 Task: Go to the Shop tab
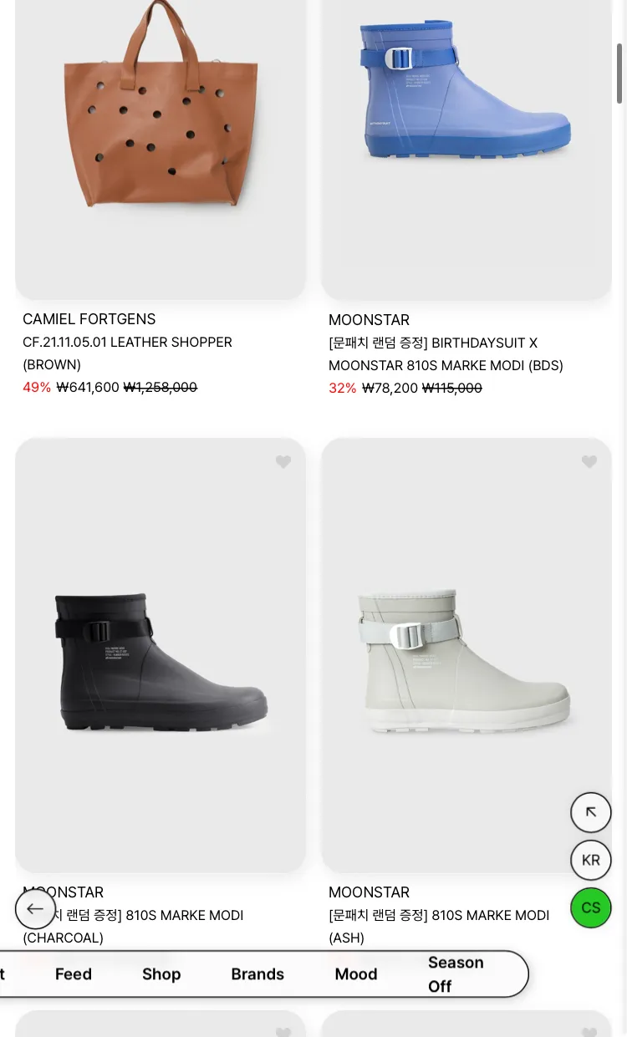coord(161,974)
